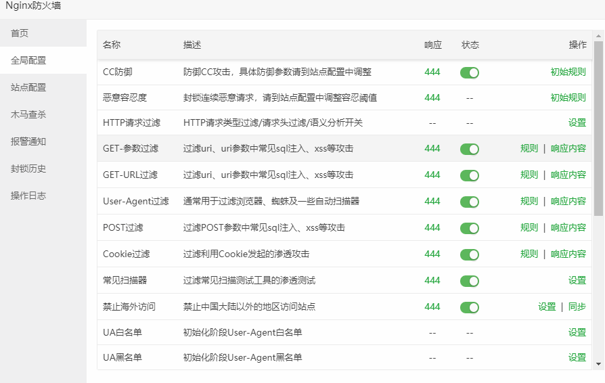The width and height of the screenshot is (605, 383).
Task: Open 操作日志 tab
Action: pyautogui.click(x=43, y=195)
